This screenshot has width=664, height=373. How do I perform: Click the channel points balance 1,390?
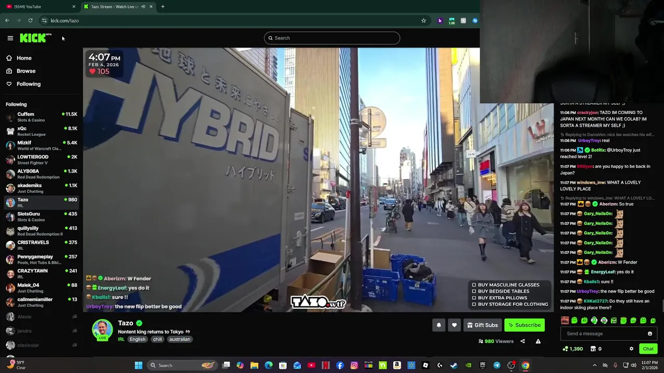click(x=573, y=349)
